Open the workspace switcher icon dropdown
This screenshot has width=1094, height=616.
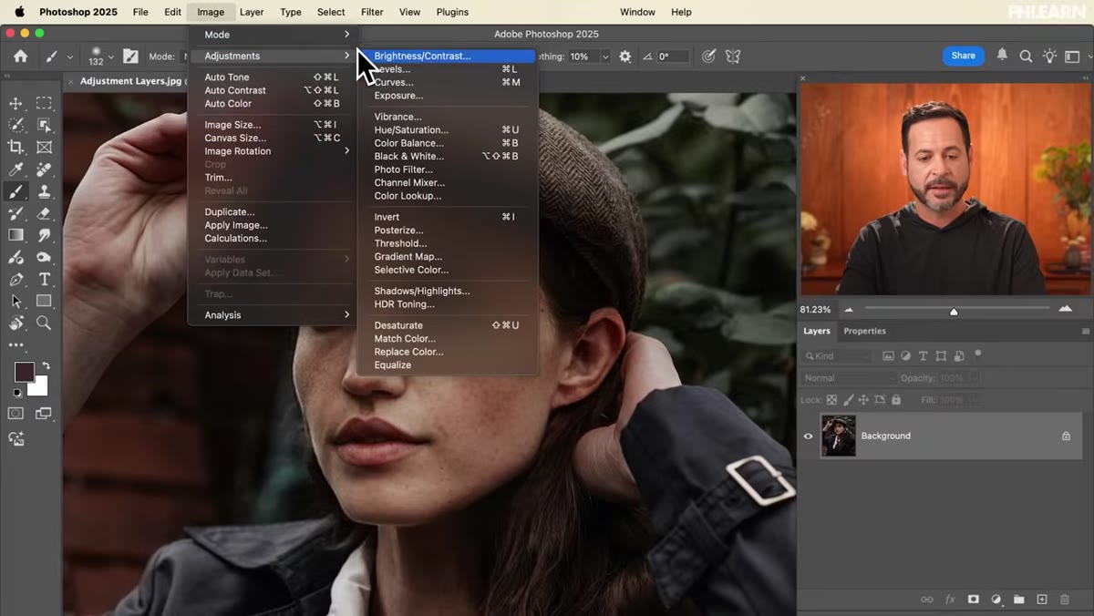(x=1073, y=56)
